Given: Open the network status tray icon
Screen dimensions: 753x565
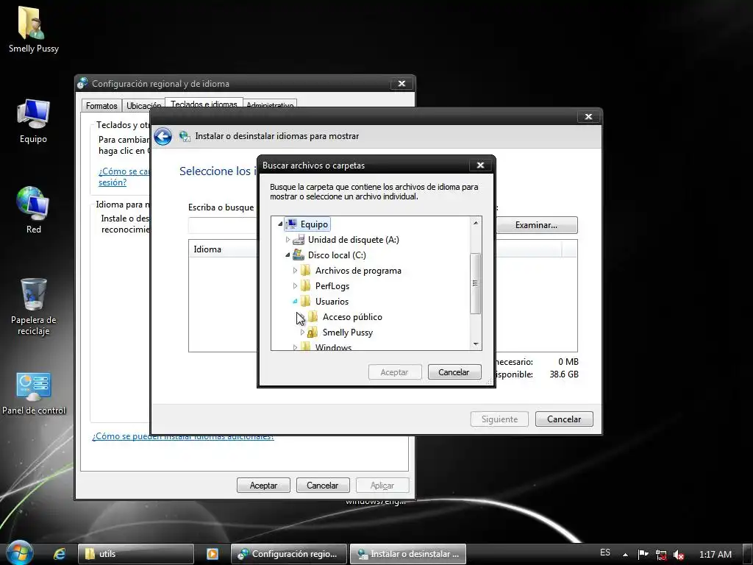Looking at the screenshot, I should [x=661, y=555].
